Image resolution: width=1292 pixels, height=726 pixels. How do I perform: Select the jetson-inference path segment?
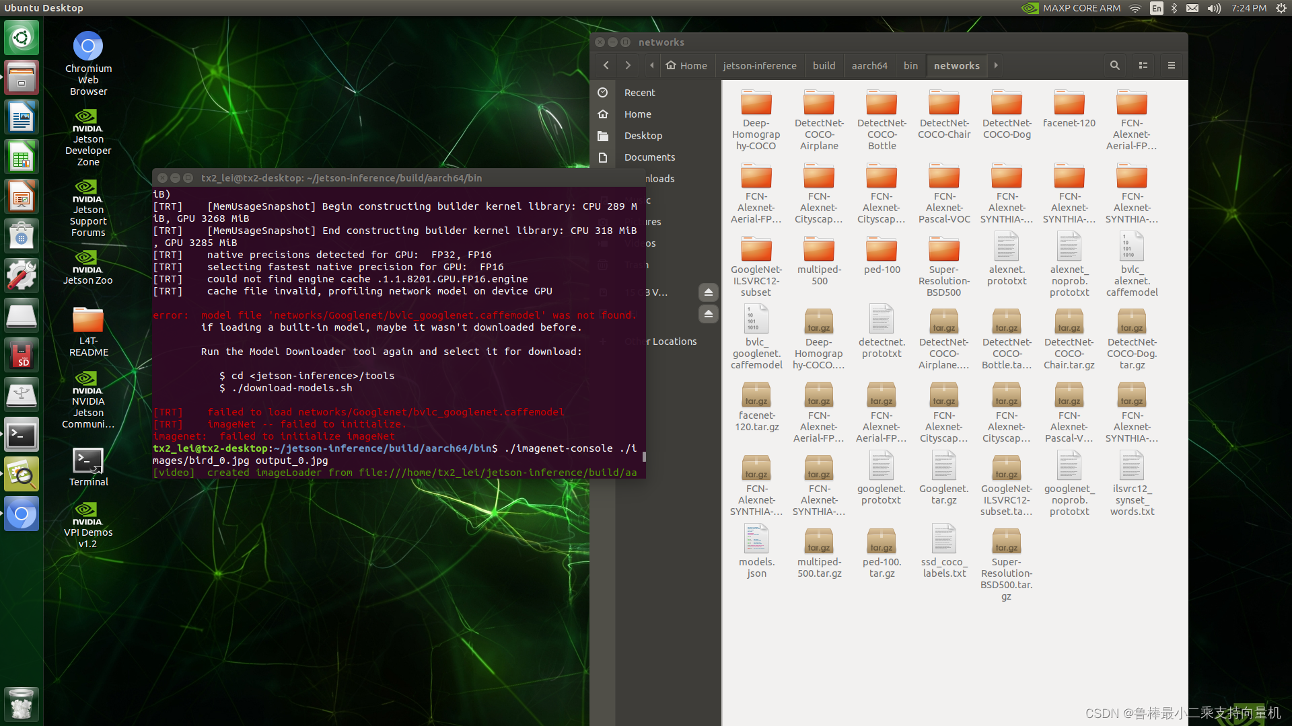click(x=759, y=65)
